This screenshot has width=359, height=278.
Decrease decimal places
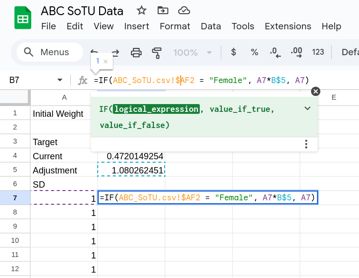(x=275, y=52)
